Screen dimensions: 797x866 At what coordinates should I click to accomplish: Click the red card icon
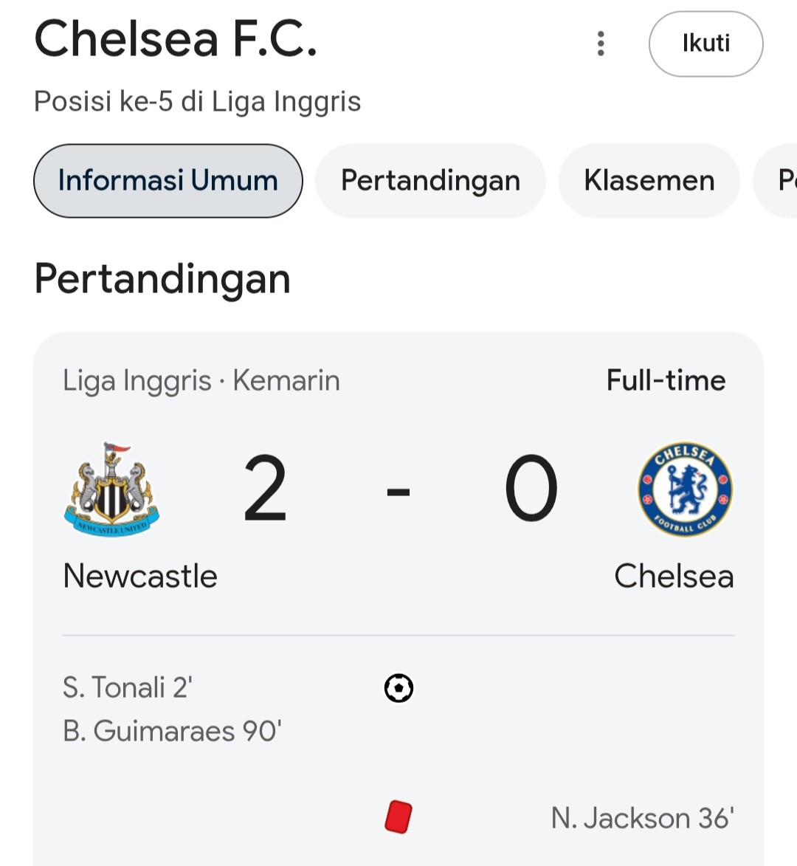click(x=398, y=817)
